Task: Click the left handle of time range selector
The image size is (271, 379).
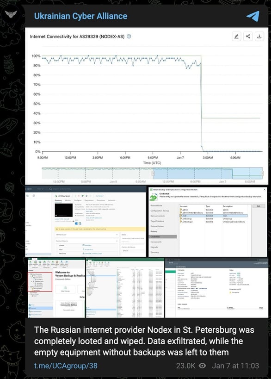Action: click(x=153, y=173)
